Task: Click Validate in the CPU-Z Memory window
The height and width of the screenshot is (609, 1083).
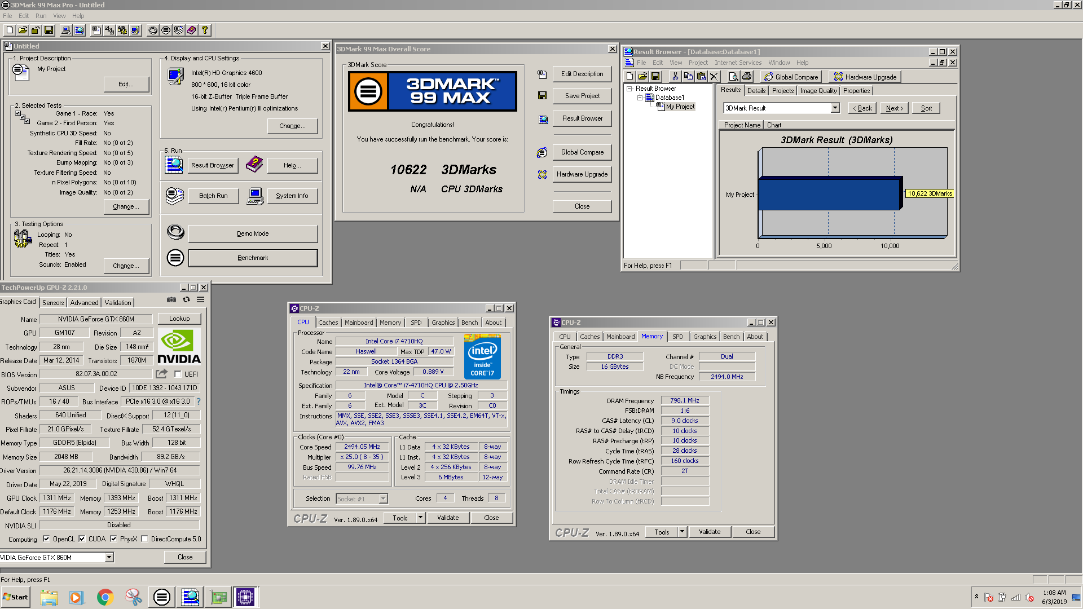Action: tap(709, 532)
